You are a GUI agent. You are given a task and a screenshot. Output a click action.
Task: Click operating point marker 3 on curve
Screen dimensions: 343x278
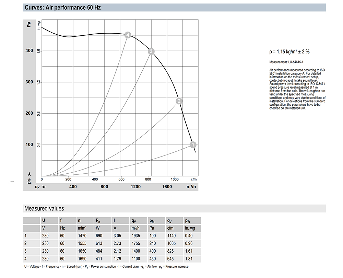click(151, 51)
